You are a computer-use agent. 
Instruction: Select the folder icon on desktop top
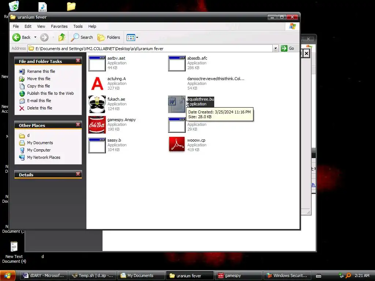71,7
